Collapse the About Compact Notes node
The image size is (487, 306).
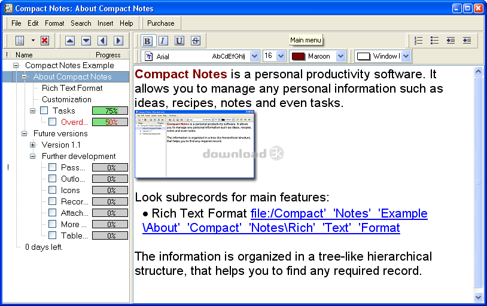(24, 76)
